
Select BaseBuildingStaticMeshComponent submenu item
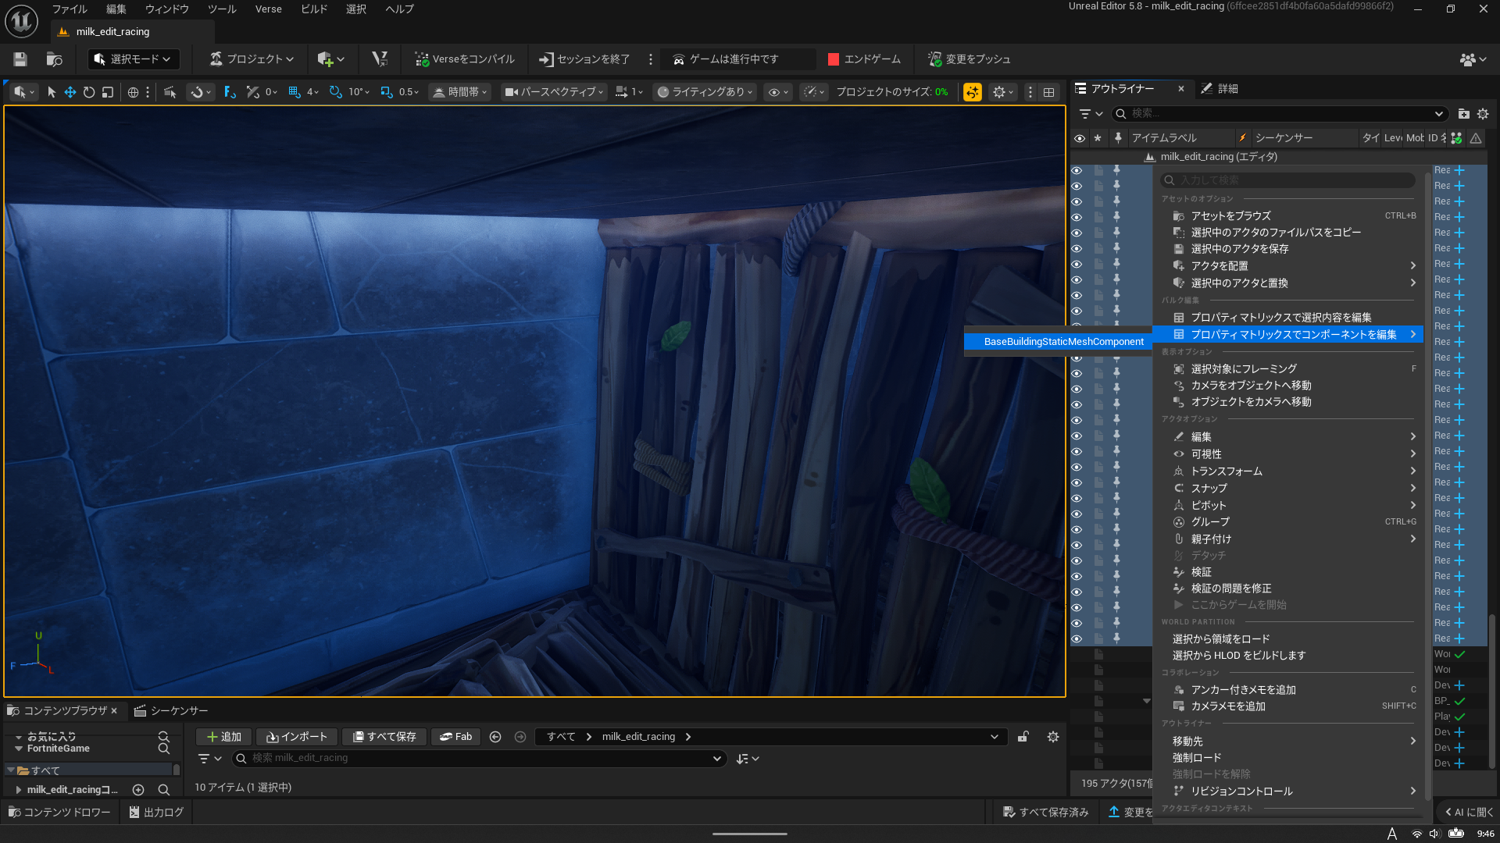1058,342
